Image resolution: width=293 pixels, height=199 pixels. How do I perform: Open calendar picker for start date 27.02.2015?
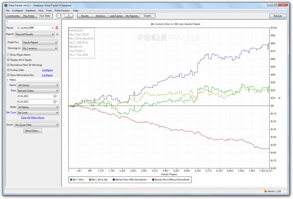pyautogui.click(x=54, y=96)
